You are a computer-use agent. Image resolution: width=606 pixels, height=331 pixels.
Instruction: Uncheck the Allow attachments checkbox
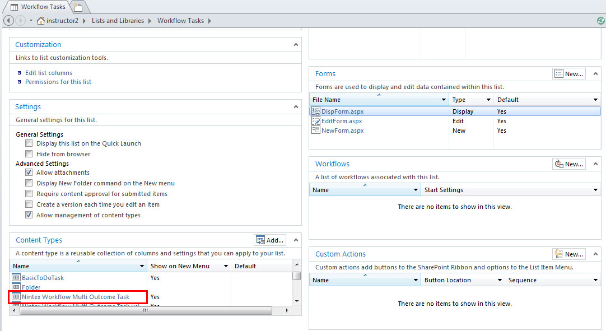coord(29,173)
